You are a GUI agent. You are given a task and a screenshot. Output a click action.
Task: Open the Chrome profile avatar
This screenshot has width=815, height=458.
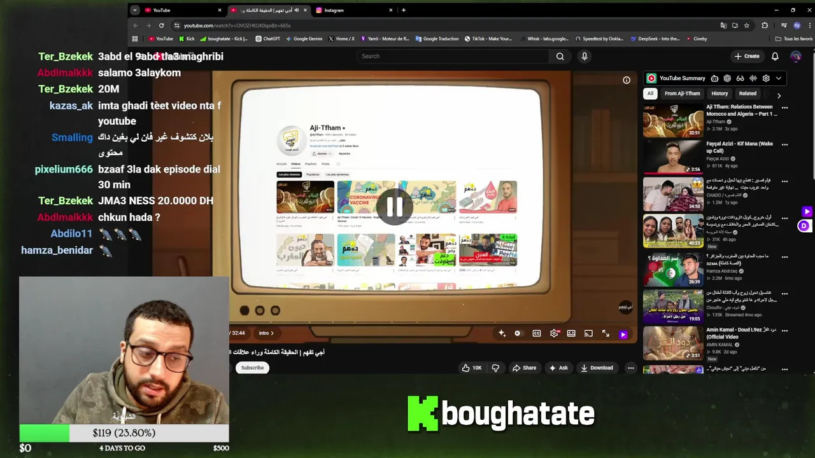click(797, 25)
